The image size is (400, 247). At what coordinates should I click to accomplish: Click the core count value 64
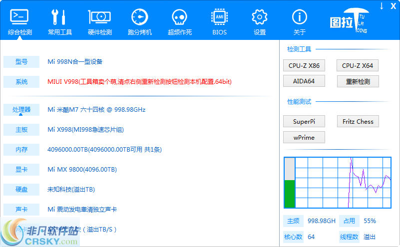pos(311,237)
